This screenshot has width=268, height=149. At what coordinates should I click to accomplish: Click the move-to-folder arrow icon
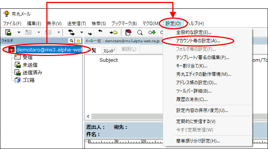113,32
